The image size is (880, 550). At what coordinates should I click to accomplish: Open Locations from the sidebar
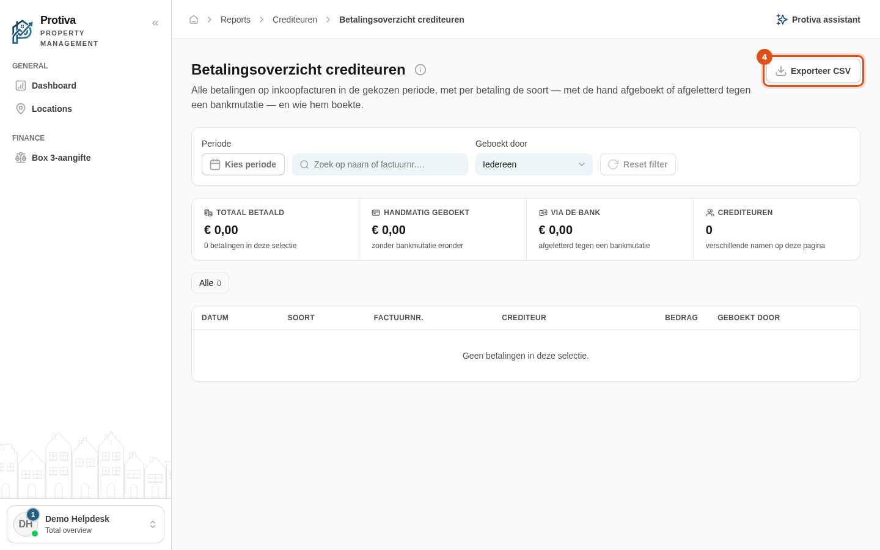pyautogui.click(x=86, y=109)
